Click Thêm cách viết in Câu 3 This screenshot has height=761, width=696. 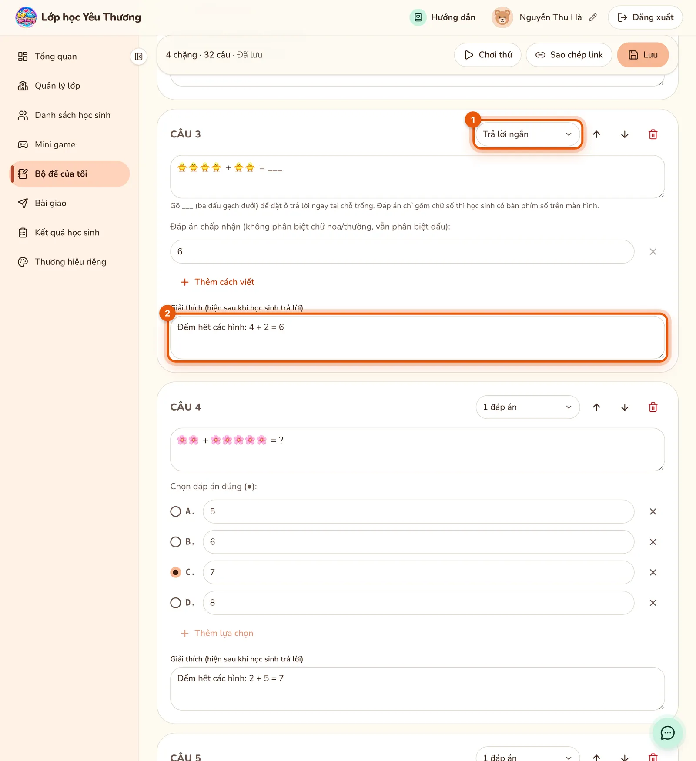pos(218,282)
